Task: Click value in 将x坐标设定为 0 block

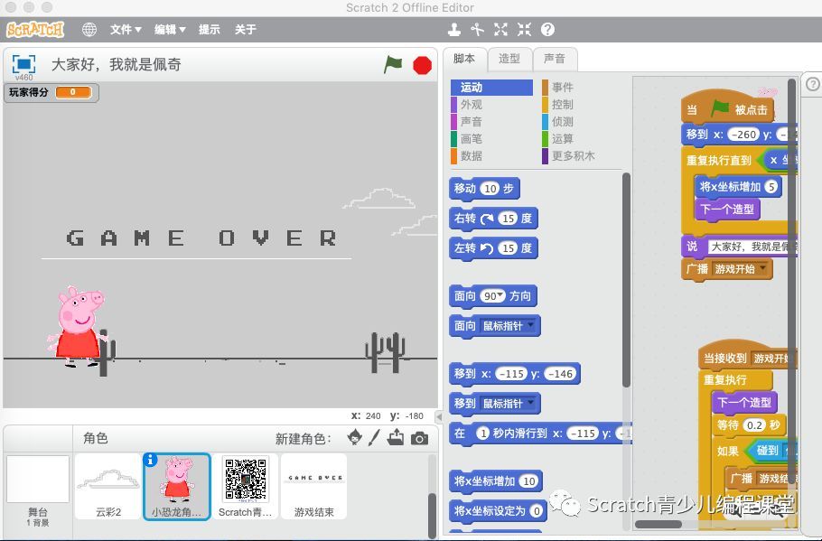Action: coord(536,511)
